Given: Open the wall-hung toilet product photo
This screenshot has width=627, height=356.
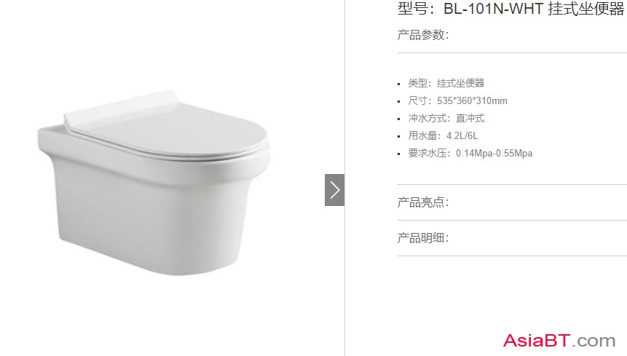Looking at the screenshot, I should 154,183.
